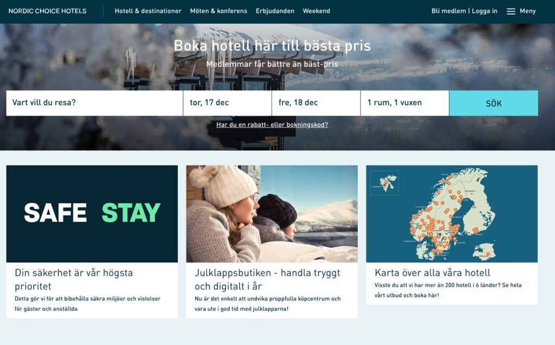This screenshot has height=345, width=555.
Task: Click Karta över alla våra hotell heading
Action: coord(432,273)
